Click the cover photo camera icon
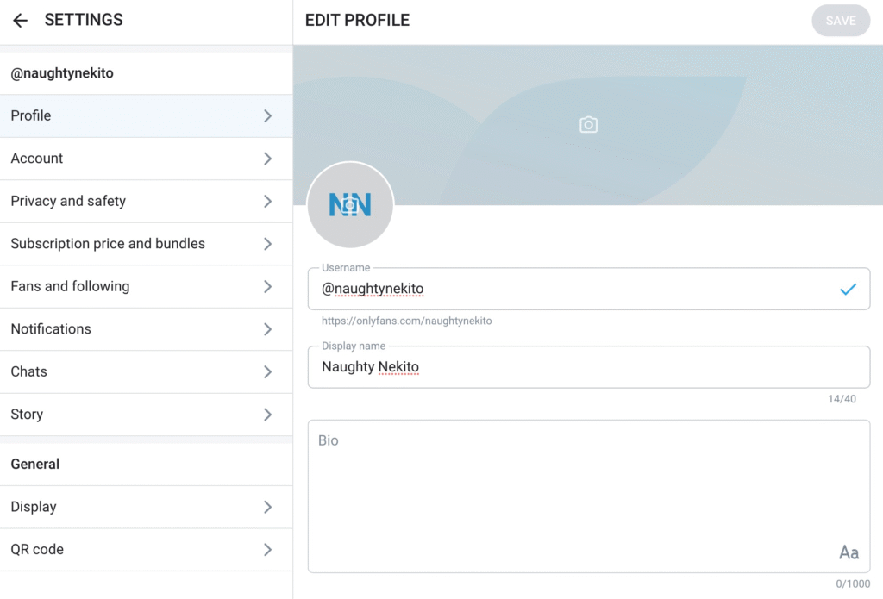Viewport: 883px width, 599px height. coord(588,125)
